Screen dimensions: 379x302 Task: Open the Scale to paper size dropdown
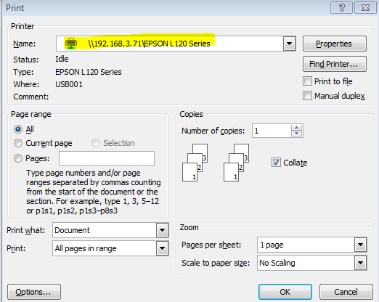click(x=360, y=263)
